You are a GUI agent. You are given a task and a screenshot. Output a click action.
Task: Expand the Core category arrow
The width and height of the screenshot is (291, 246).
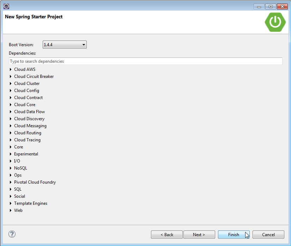click(11, 147)
